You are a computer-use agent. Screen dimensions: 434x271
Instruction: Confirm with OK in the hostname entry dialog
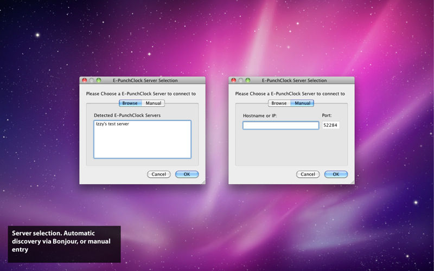coord(336,174)
